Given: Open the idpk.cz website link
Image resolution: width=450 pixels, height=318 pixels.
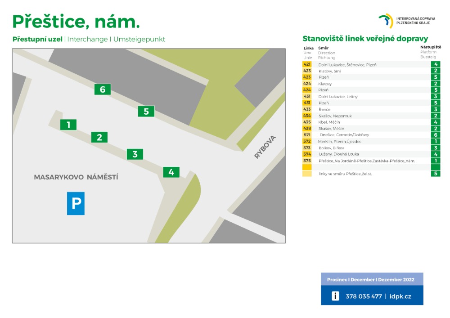Looking at the screenshot, I should pos(400,296).
